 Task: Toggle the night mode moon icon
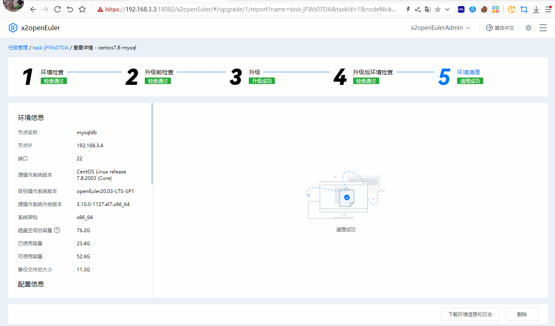tap(512, 9)
